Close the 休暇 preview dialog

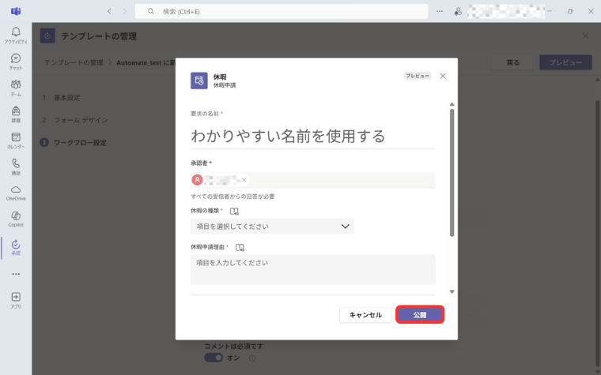pyautogui.click(x=443, y=76)
